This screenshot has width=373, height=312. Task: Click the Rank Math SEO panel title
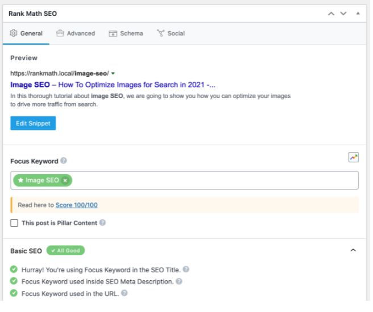coord(32,14)
